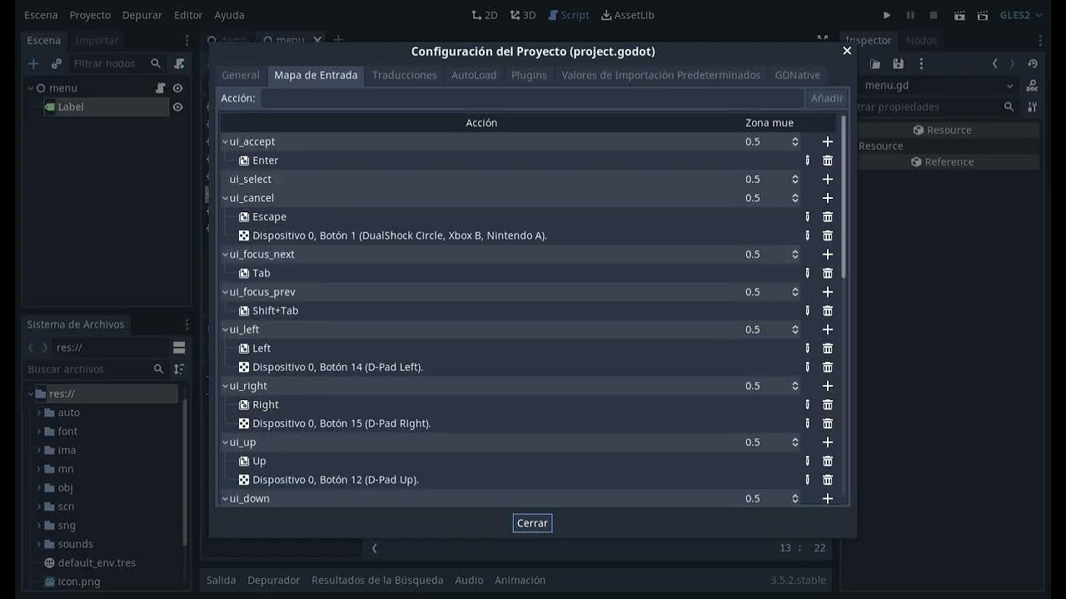Instance a child scene link icon
This screenshot has width=1066, height=599.
pyautogui.click(x=57, y=63)
